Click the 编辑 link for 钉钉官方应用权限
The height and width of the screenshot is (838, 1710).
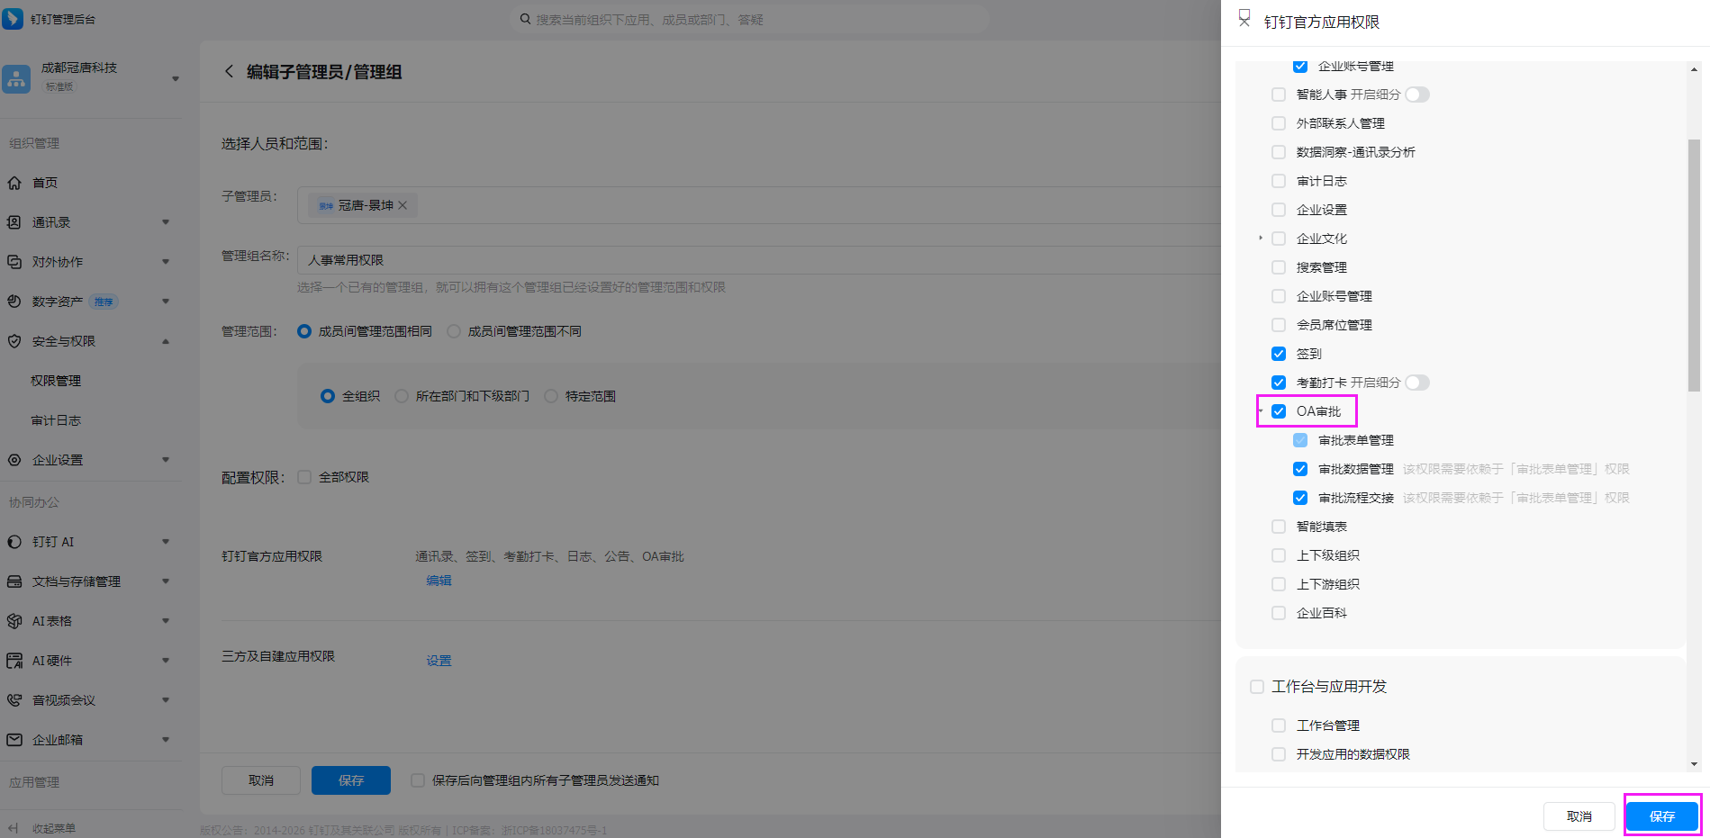click(439, 581)
